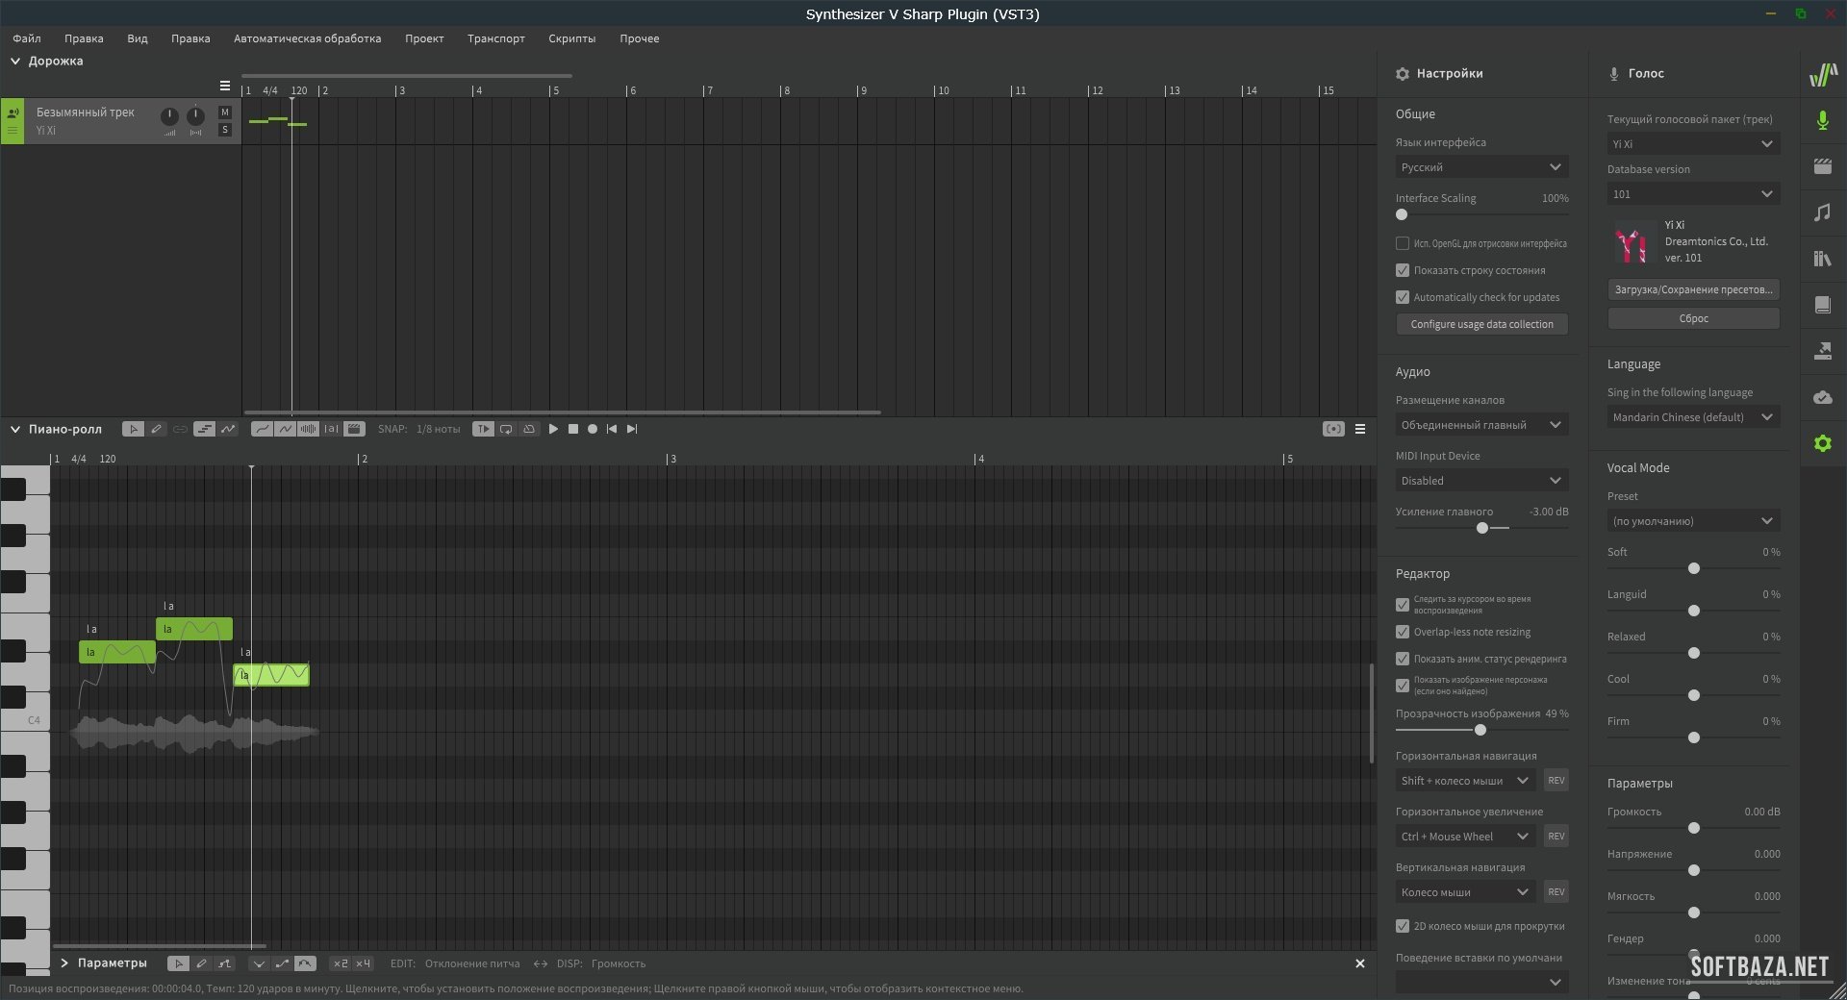Open the interface language dropdown Русский

[1481, 167]
